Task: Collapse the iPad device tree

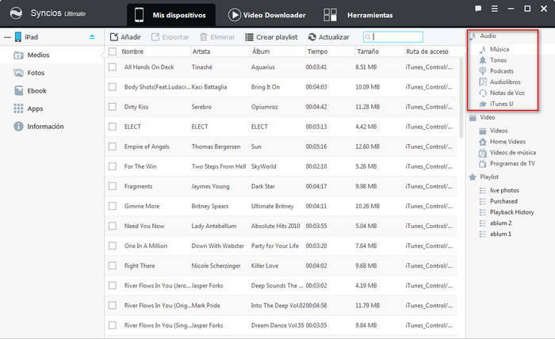Action: tap(7, 37)
